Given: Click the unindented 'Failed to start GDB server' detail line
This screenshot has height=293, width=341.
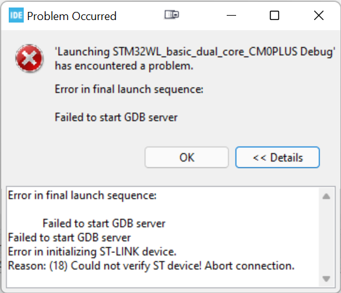Looking at the screenshot, I should 69,238.
